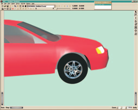This screenshot has width=138, height=110.
Task: Click the sigma summation toolbar icon
Action: [x=10, y=9]
